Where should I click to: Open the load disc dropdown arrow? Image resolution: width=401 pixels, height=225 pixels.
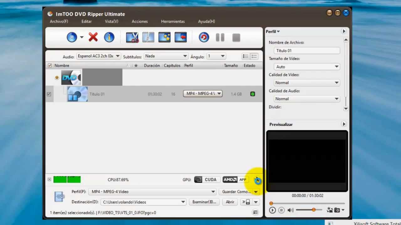82,37
